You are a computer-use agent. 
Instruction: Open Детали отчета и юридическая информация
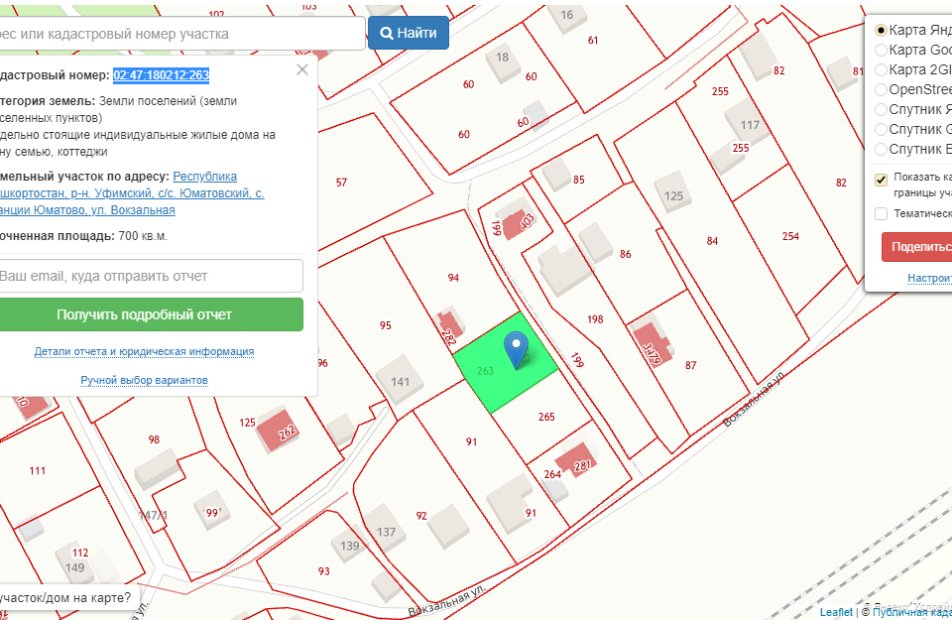point(144,351)
